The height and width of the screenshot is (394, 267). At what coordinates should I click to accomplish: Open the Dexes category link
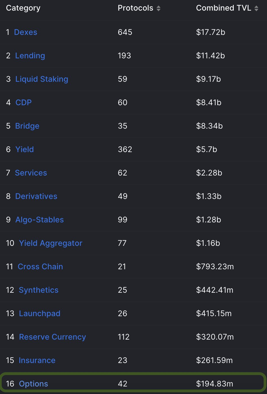(x=25, y=32)
